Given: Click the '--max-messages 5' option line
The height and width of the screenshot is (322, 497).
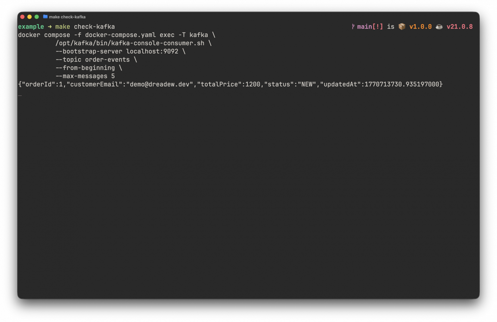Looking at the screenshot, I should (x=85, y=76).
